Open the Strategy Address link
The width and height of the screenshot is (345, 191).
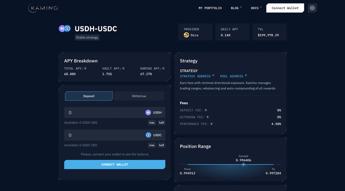pyautogui.click(x=195, y=76)
